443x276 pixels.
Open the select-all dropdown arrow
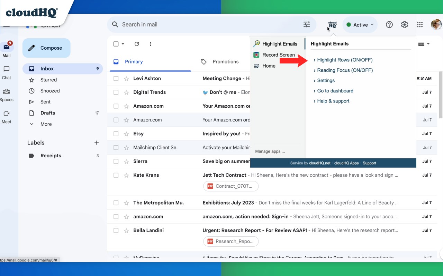click(x=123, y=44)
